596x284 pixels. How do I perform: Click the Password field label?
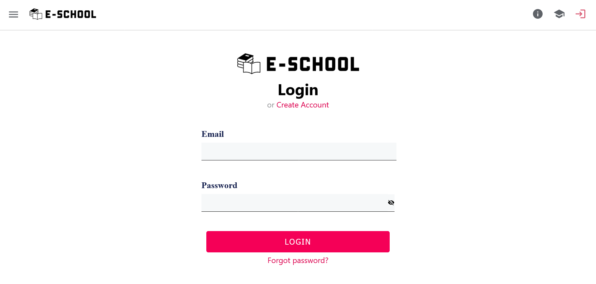219,186
